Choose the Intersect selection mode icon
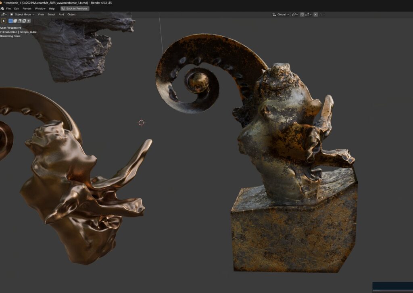This screenshot has width=413, height=293. coord(29,21)
